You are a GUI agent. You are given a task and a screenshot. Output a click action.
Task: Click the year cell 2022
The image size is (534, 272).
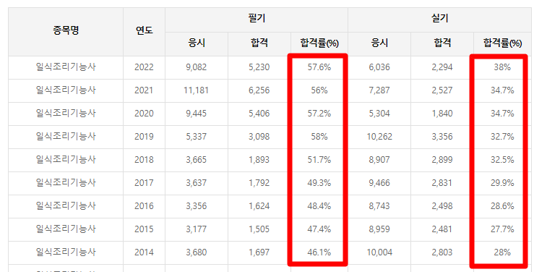point(144,67)
